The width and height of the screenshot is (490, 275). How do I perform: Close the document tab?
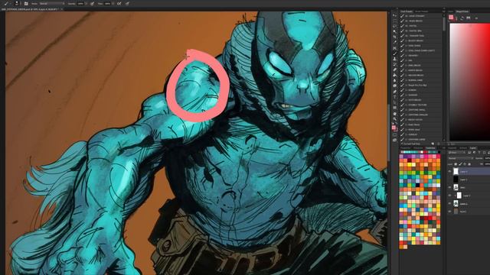coord(61,9)
